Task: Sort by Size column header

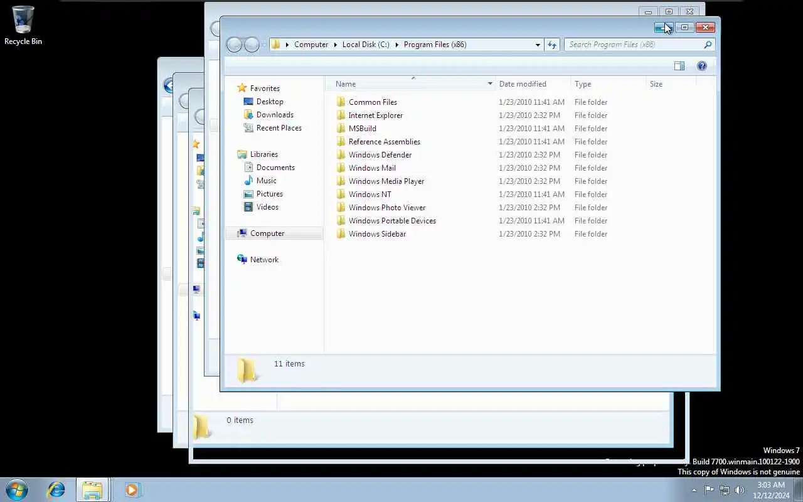Action: (x=671, y=84)
